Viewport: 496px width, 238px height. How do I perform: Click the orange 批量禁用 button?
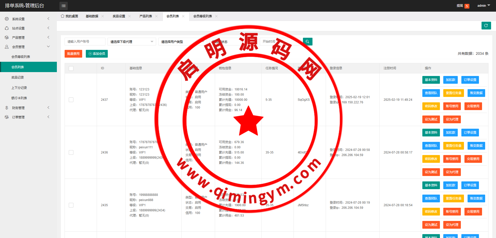tap(73, 54)
